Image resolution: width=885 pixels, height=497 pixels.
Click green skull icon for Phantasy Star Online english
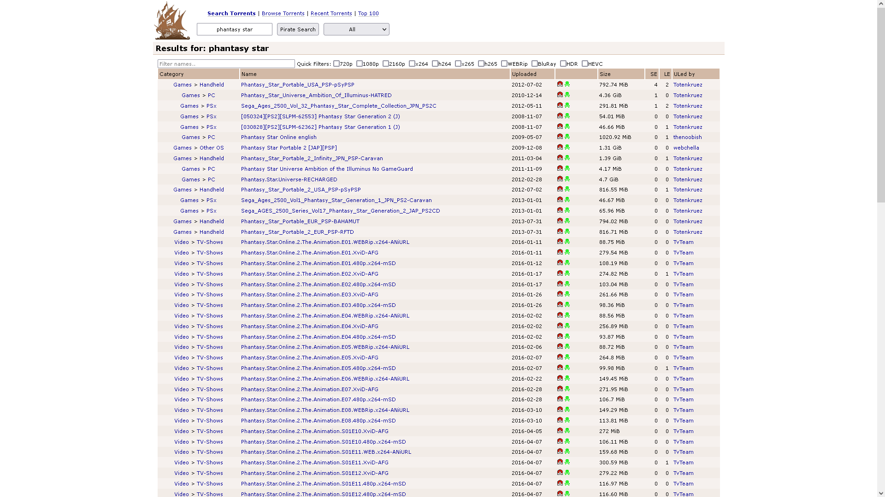point(567,137)
